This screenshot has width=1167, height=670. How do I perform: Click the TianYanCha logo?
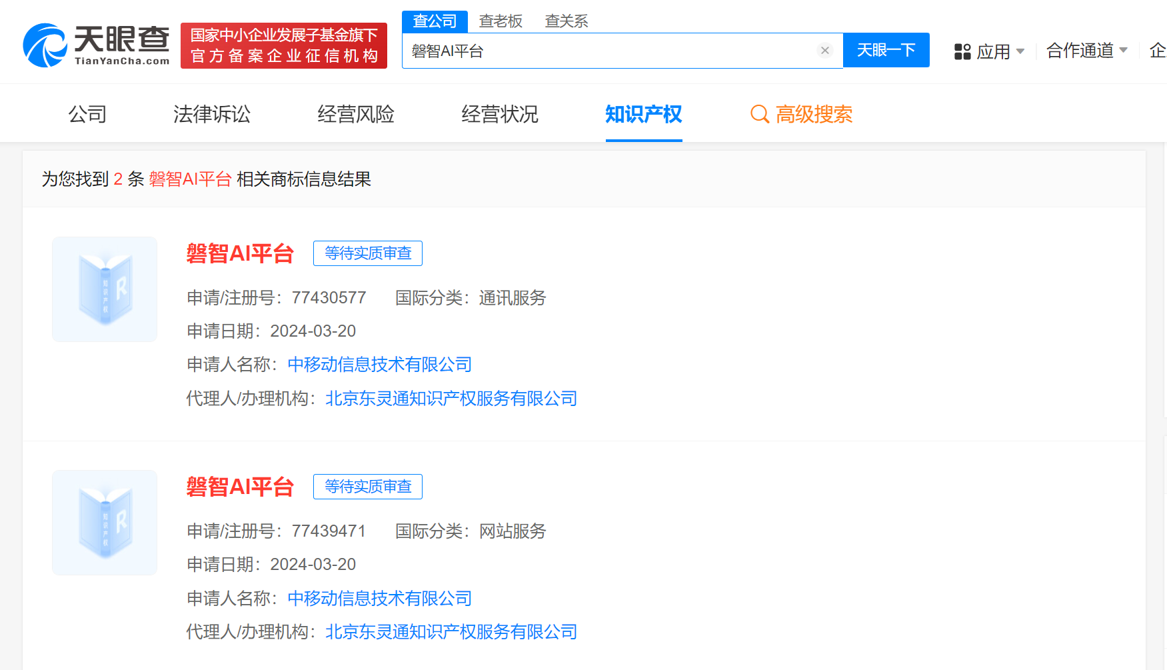point(97,45)
